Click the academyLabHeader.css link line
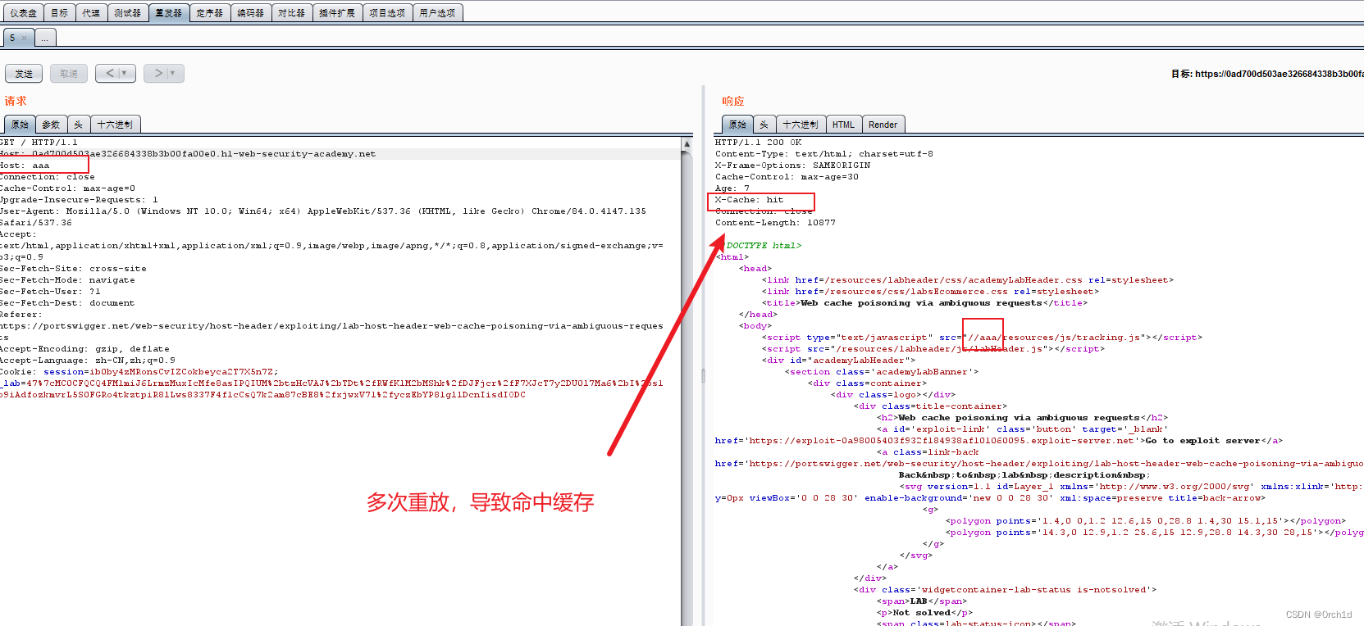 point(968,280)
